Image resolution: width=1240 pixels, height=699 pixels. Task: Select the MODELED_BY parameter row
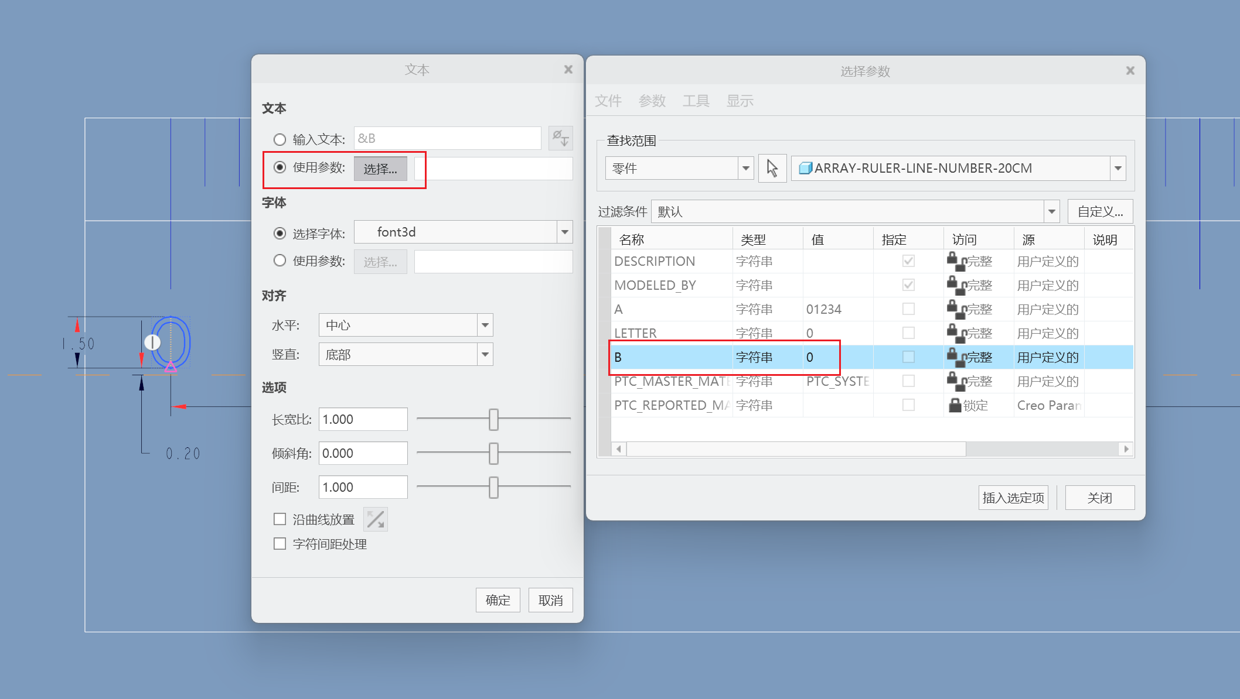(x=872, y=285)
